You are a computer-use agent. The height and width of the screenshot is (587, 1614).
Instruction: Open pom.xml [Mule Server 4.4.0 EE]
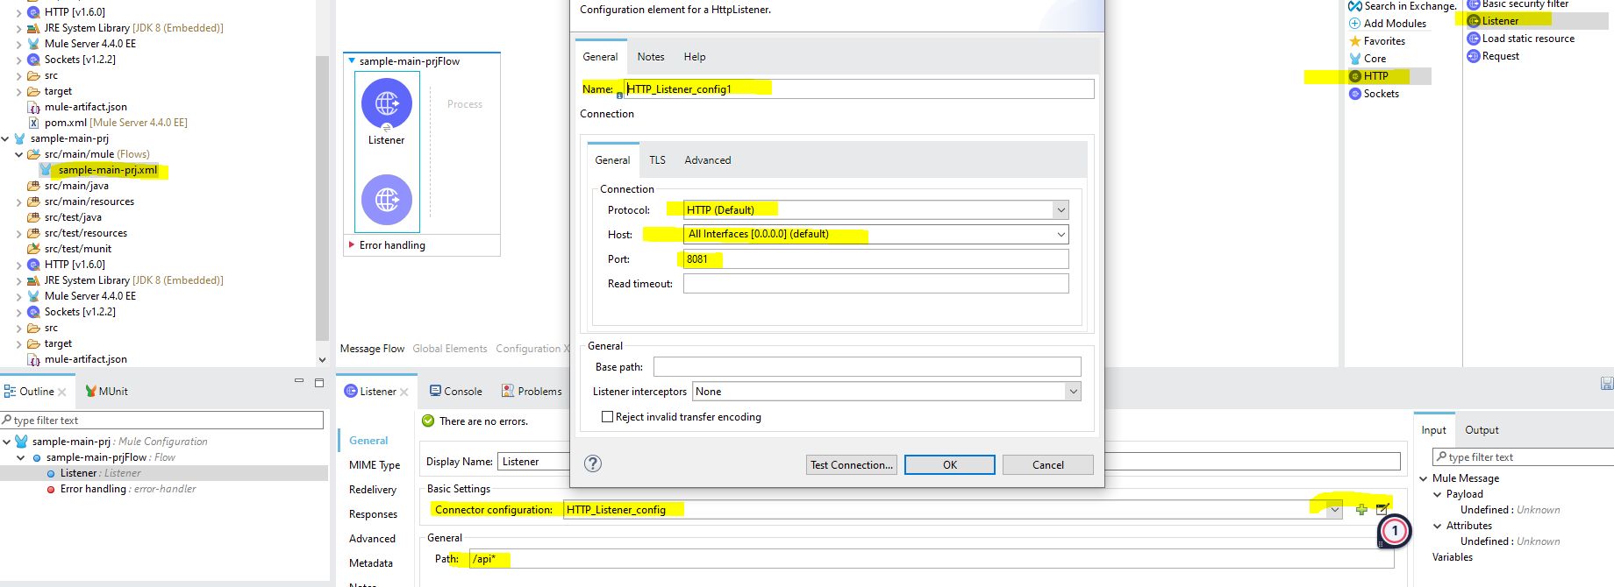[x=115, y=123]
